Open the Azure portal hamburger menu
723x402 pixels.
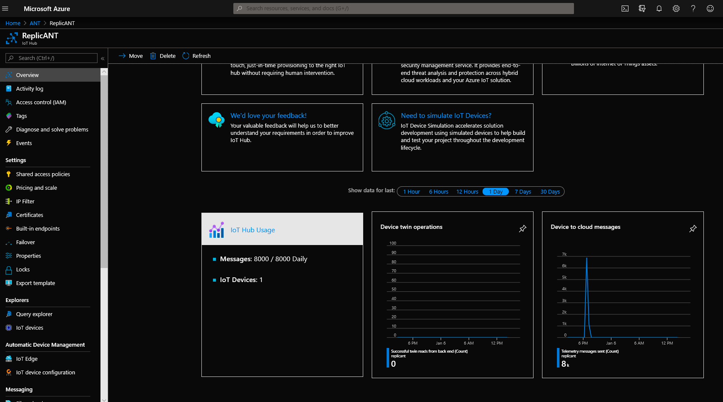[5, 9]
